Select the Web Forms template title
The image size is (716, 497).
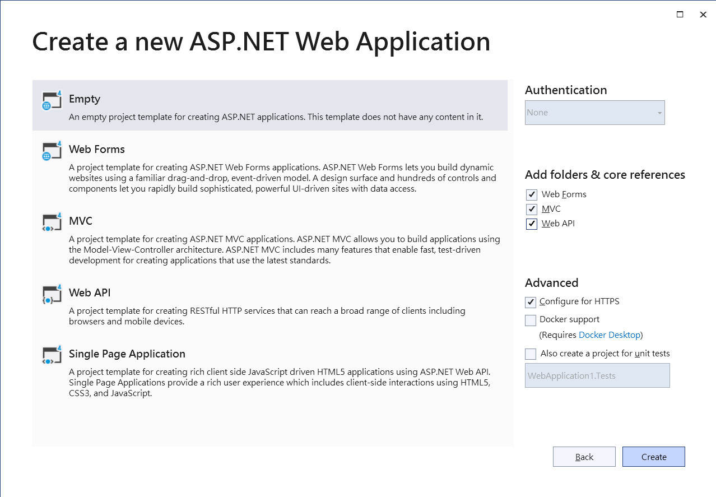tap(97, 149)
